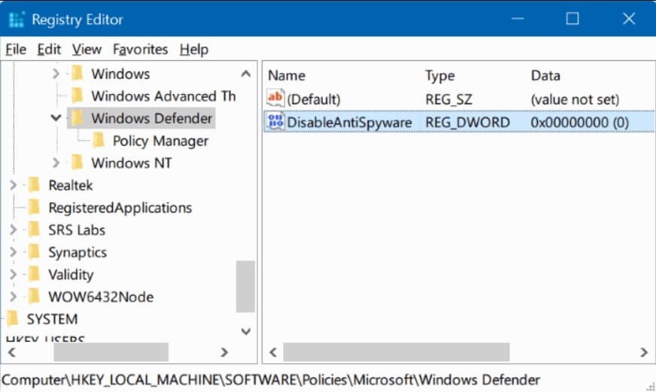Screen dimensions: 656x392
Task: Open the Favorites menu
Action: (140, 50)
